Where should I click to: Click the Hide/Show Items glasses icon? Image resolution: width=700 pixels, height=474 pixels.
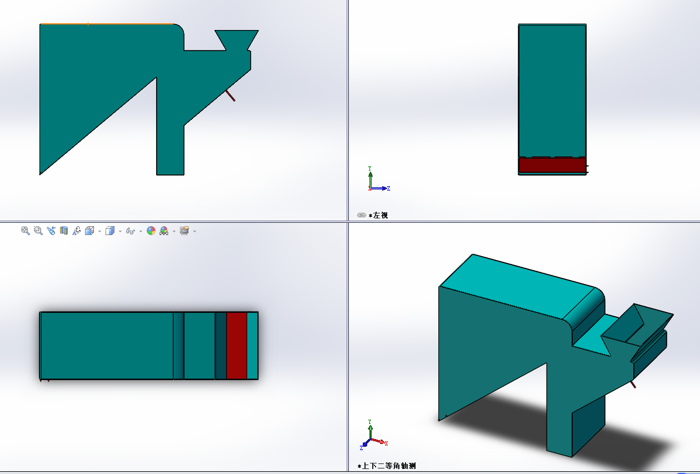click(x=130, y=231)
